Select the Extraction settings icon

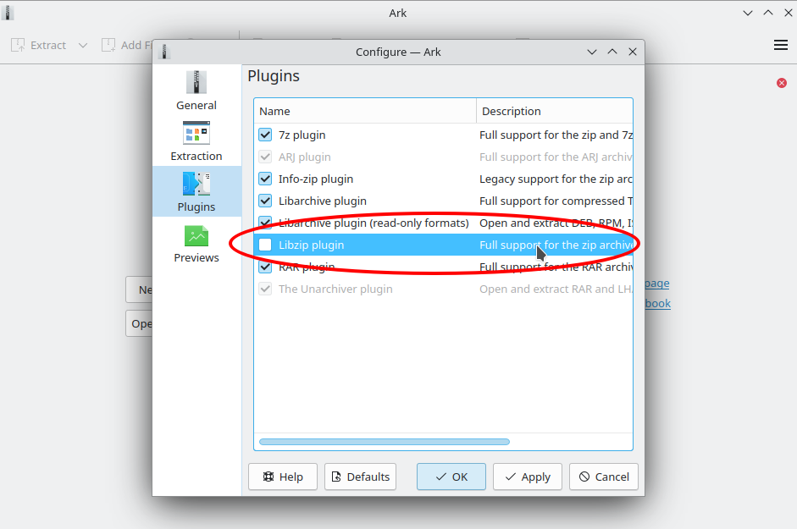tap(196, 133)
